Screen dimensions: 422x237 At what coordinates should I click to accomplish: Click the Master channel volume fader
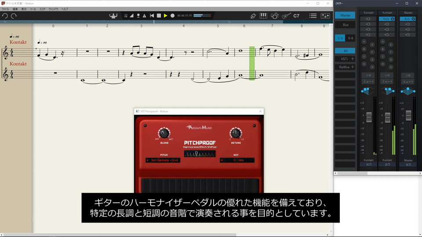coord(408,115)
